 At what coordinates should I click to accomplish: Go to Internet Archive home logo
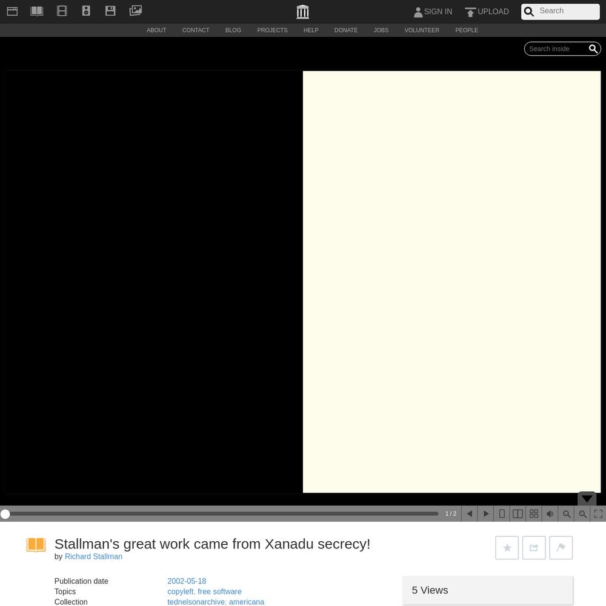(x=302, y=12)
